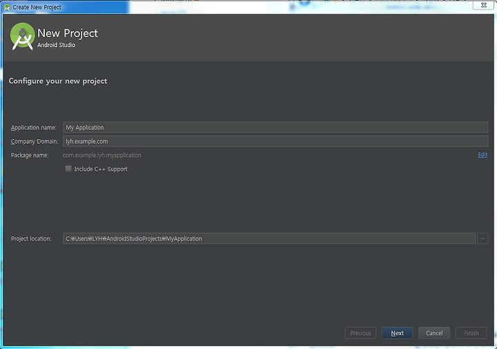Image resolution: width=497 pixels, height=349 pixels.
Task: Click the Project location path field
Action: [x=269, y=238]
